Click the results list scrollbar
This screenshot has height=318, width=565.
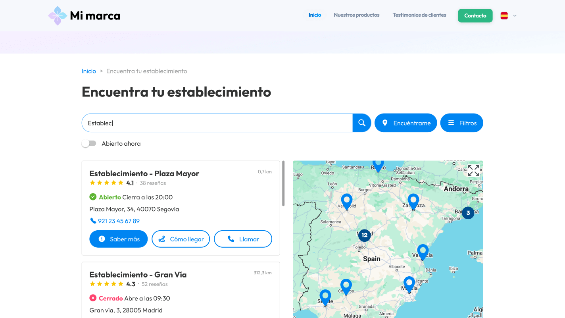283,183
